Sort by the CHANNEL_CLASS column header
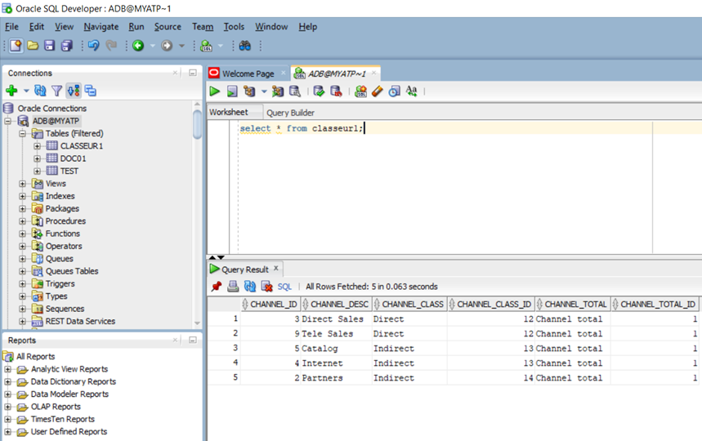This screenshot has height=441, width=702. pyautogui.click(x=409, y=305)
